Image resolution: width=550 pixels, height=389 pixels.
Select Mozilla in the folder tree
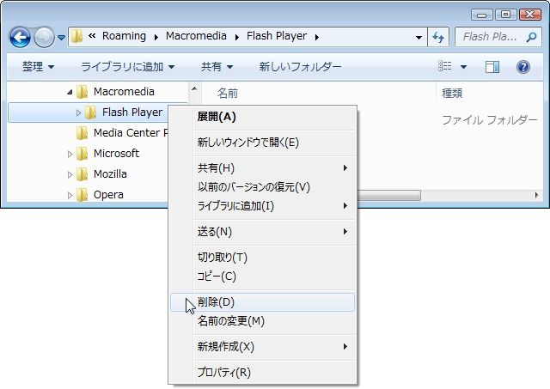tap(110, 173)
